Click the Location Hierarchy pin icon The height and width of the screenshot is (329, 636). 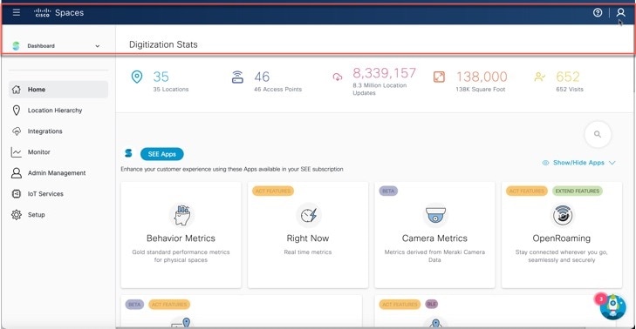17,111
